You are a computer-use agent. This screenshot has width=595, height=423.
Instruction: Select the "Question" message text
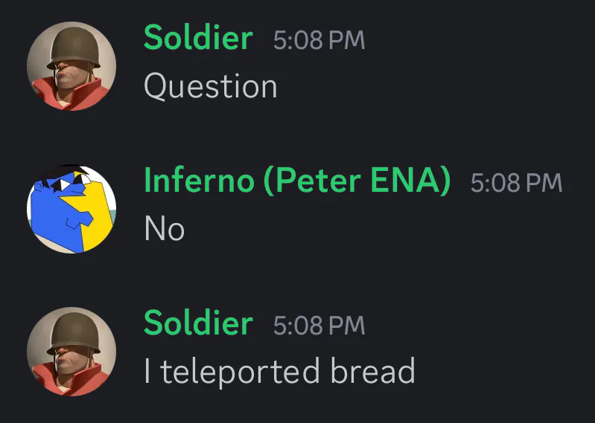(211, 87)
